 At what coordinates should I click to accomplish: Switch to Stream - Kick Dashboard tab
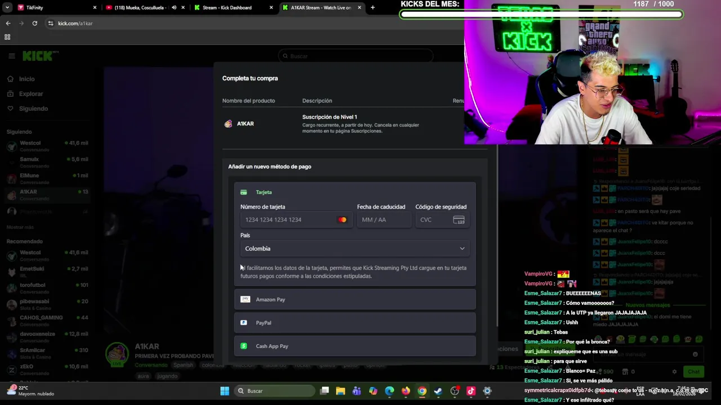[x=233, y=7]
